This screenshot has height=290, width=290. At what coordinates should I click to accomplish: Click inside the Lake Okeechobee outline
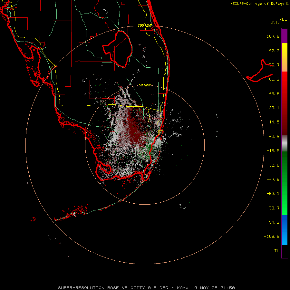click(121, 49)
